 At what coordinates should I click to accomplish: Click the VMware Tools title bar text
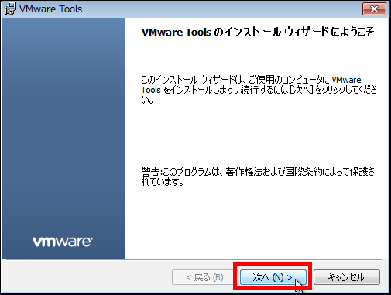(50, 9)
